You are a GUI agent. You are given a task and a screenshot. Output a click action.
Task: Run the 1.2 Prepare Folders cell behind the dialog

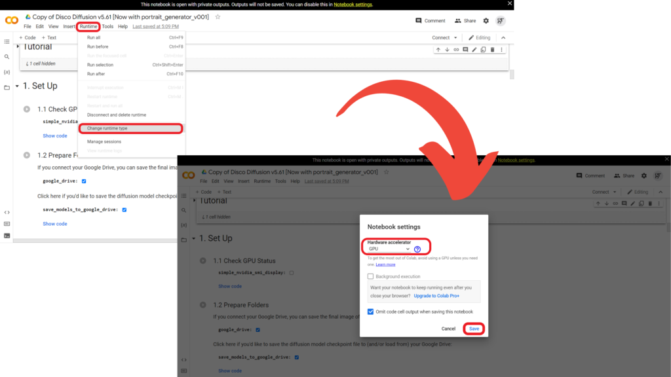(203, 305)
